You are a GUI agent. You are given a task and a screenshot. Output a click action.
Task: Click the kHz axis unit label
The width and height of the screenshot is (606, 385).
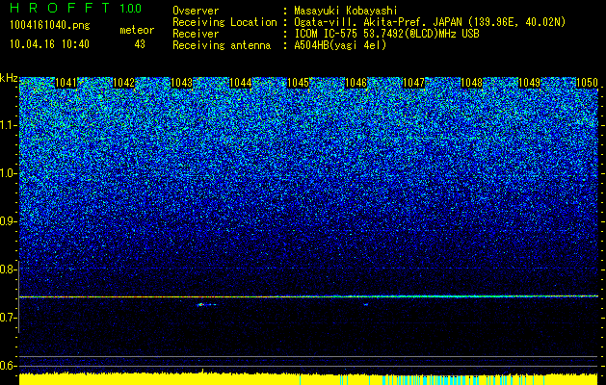click(9, 78)
